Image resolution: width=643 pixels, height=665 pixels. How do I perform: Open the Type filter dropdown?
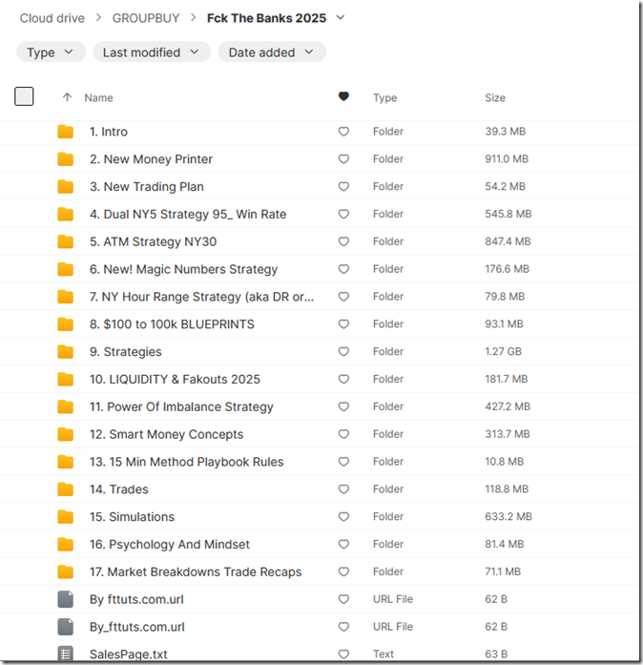tap(51, 52)
